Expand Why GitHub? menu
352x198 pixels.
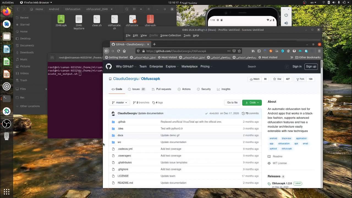[126, 67]
